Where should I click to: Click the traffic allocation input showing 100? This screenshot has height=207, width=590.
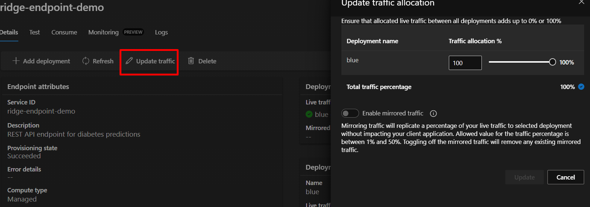coord(465,63)
